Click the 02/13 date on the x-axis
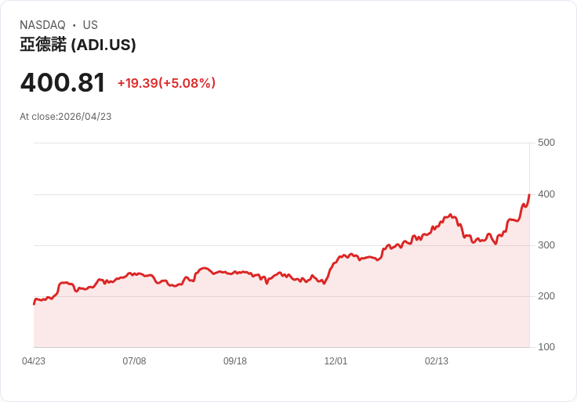 click(437, 361)
